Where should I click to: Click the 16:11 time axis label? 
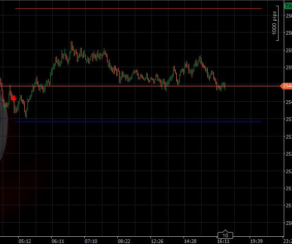point(223,241)
